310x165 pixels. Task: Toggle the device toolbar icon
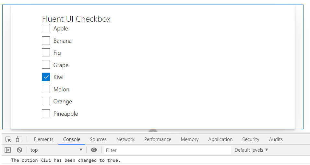(19, 139)
